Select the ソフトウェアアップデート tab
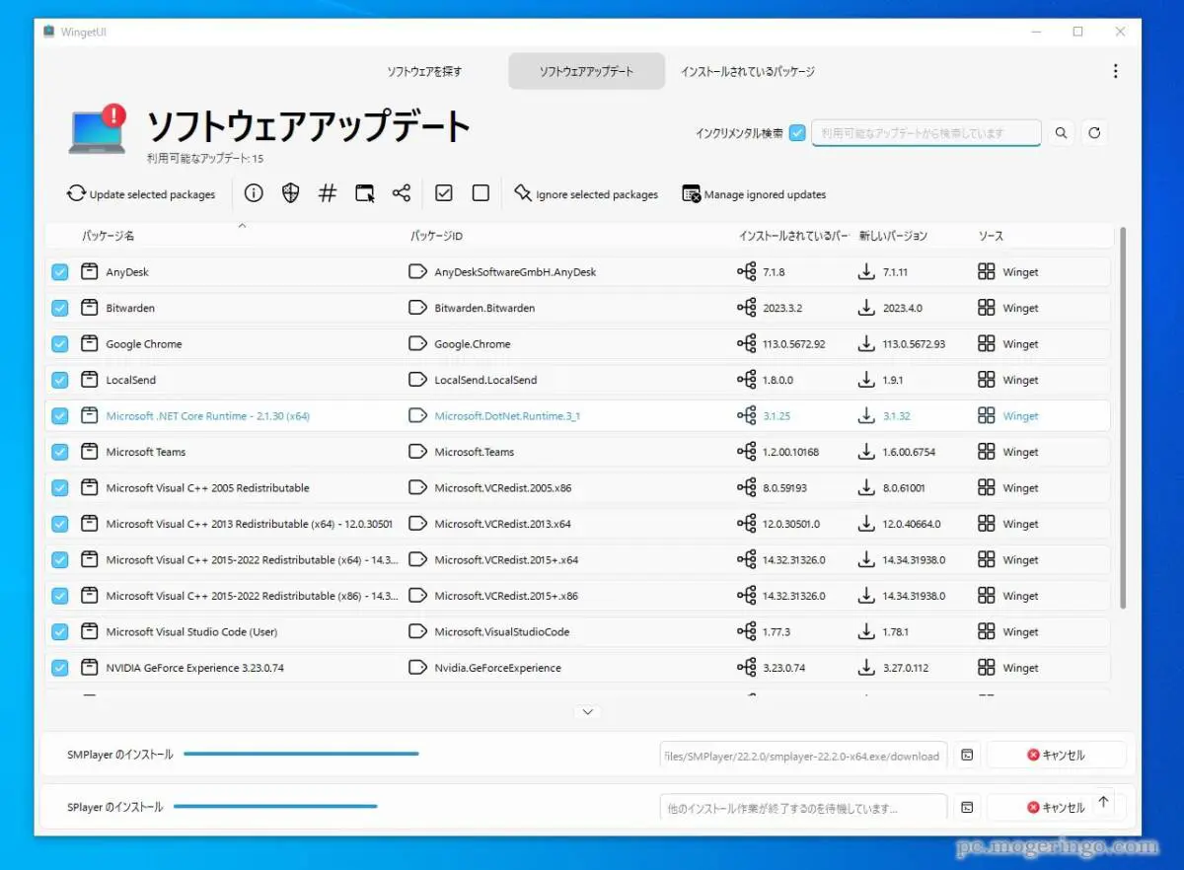The width and height of the screenshot is (1184, 870). 586,72
